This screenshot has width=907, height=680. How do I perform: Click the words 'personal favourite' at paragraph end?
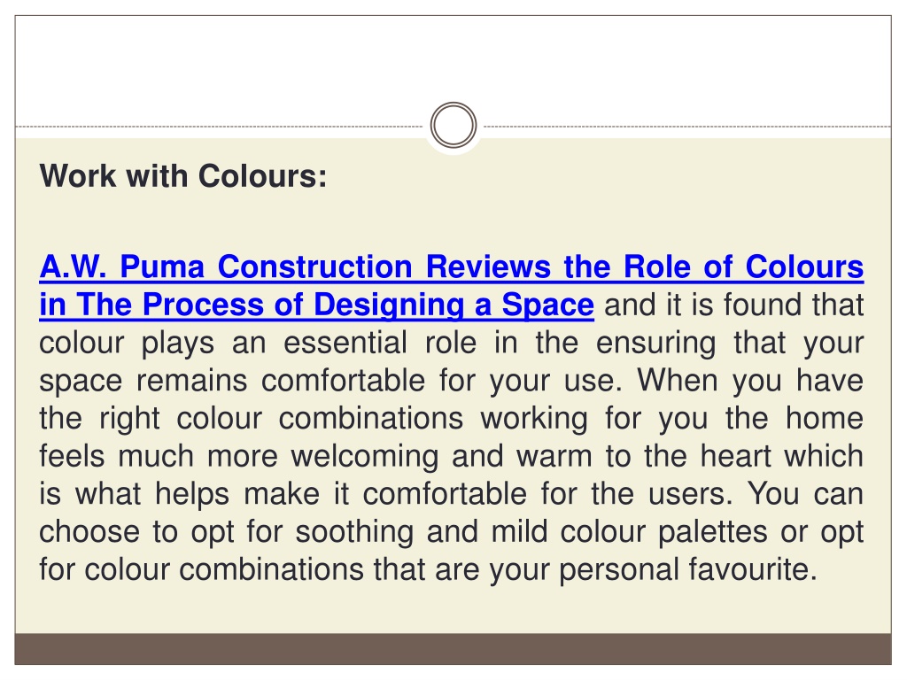coord(687,569)
